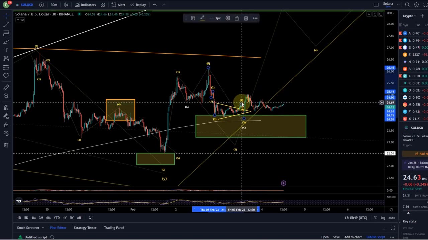Image resolution: width=428 pixels, height=240 pixels.
Task: Select the YTD date range
Action: point(57,218)
